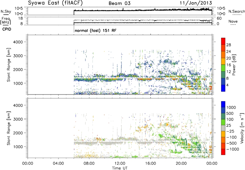Click the '60' Nave tick label
Image resolution: width=245 pixels, height=170 pixels.
219,18
